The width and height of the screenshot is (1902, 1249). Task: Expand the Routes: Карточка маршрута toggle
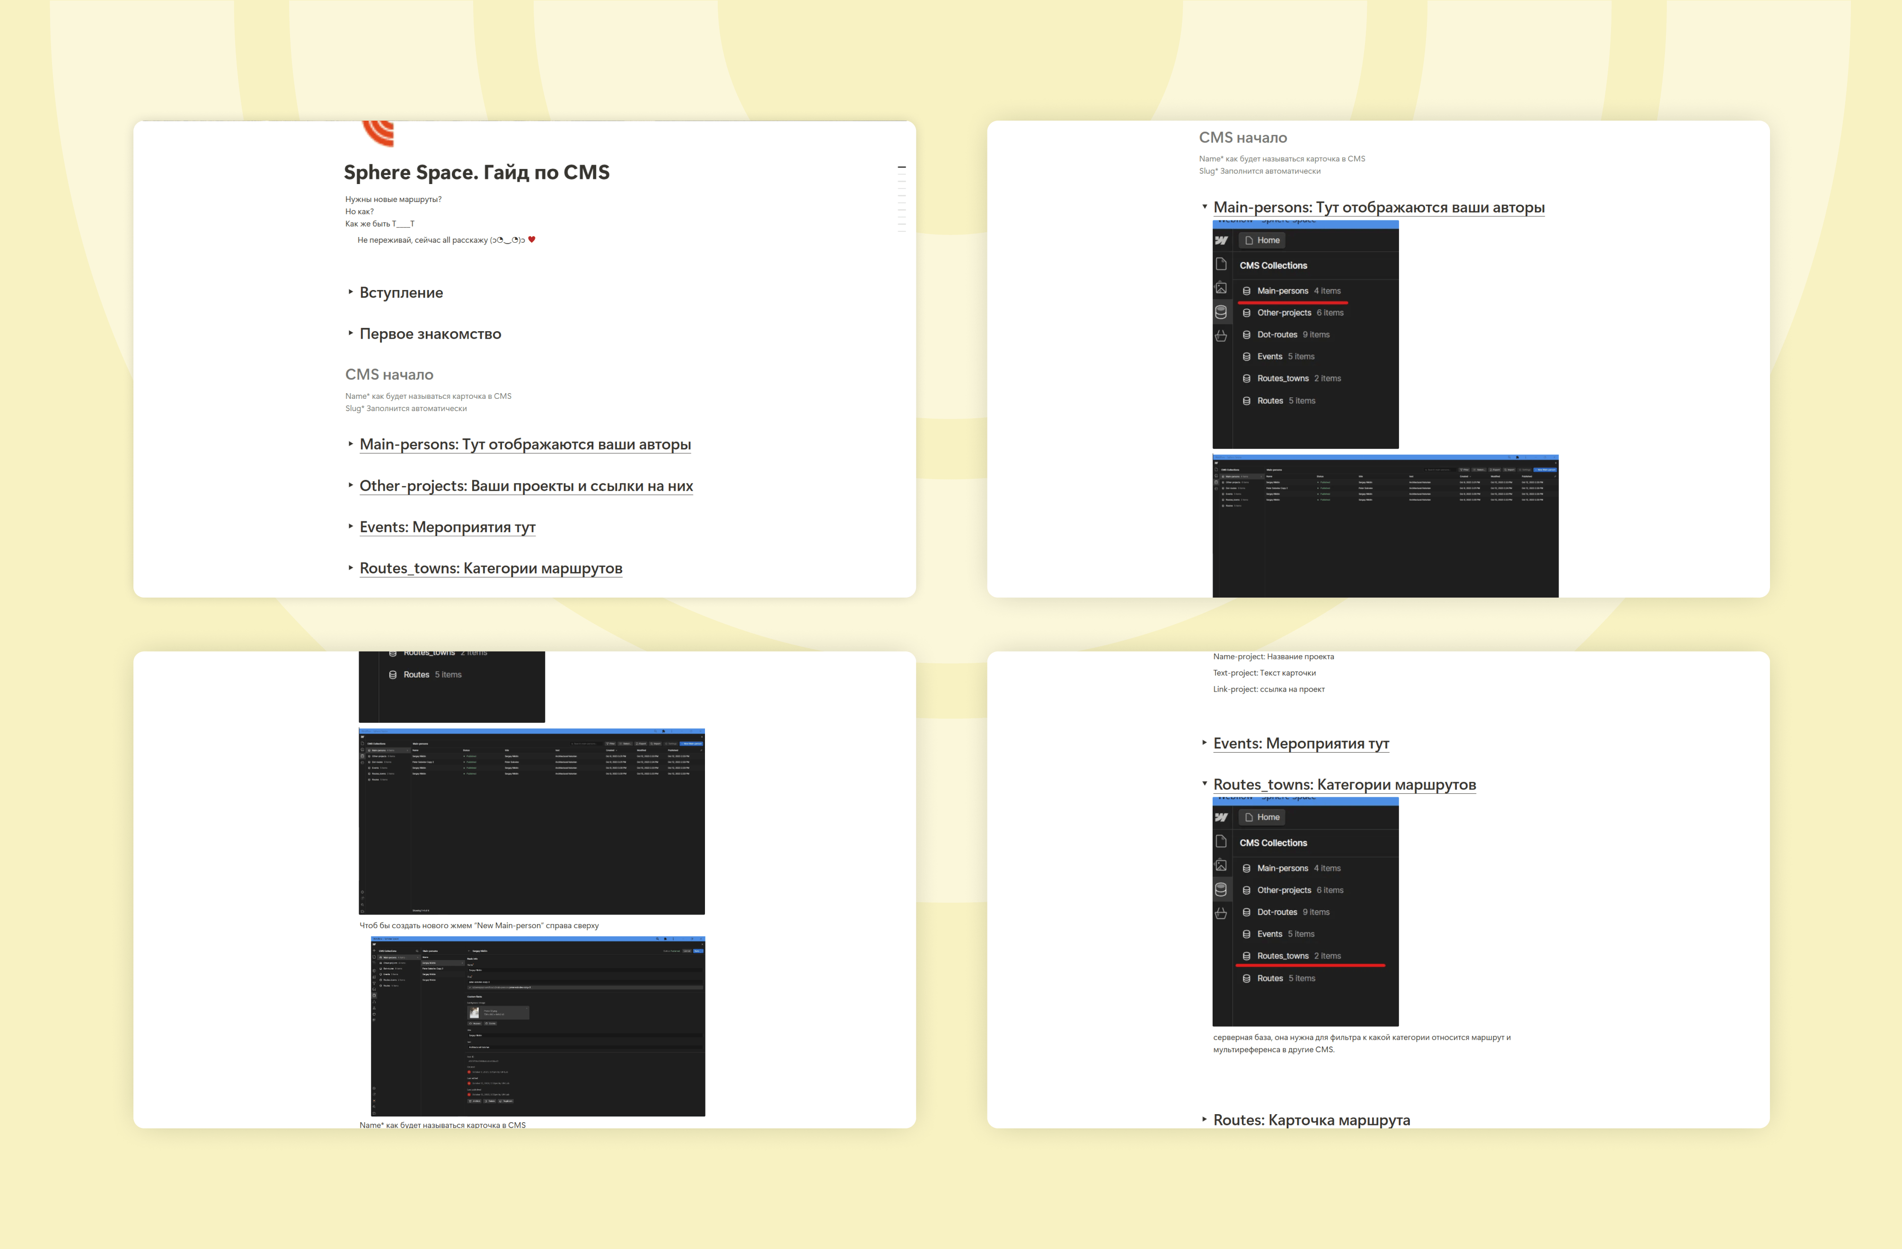pyautogui.click(x=1204, y=1119)
